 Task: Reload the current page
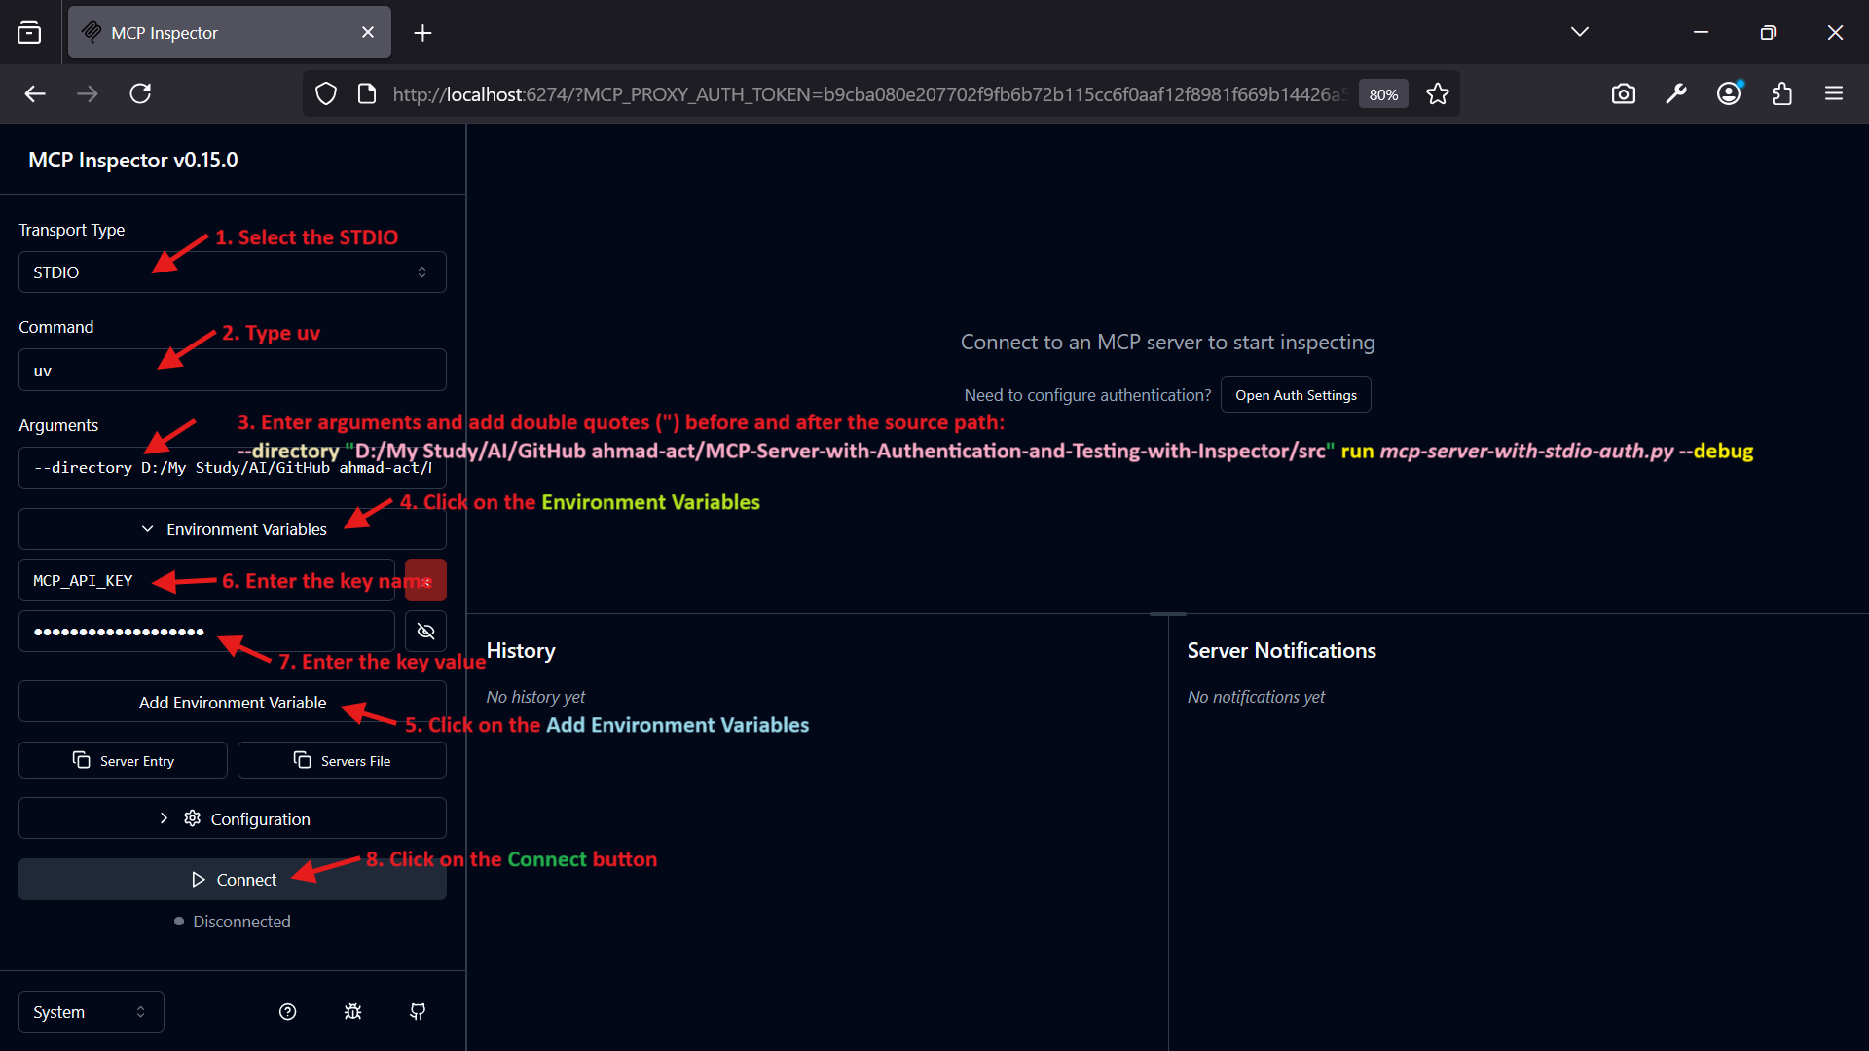[140, 94]
